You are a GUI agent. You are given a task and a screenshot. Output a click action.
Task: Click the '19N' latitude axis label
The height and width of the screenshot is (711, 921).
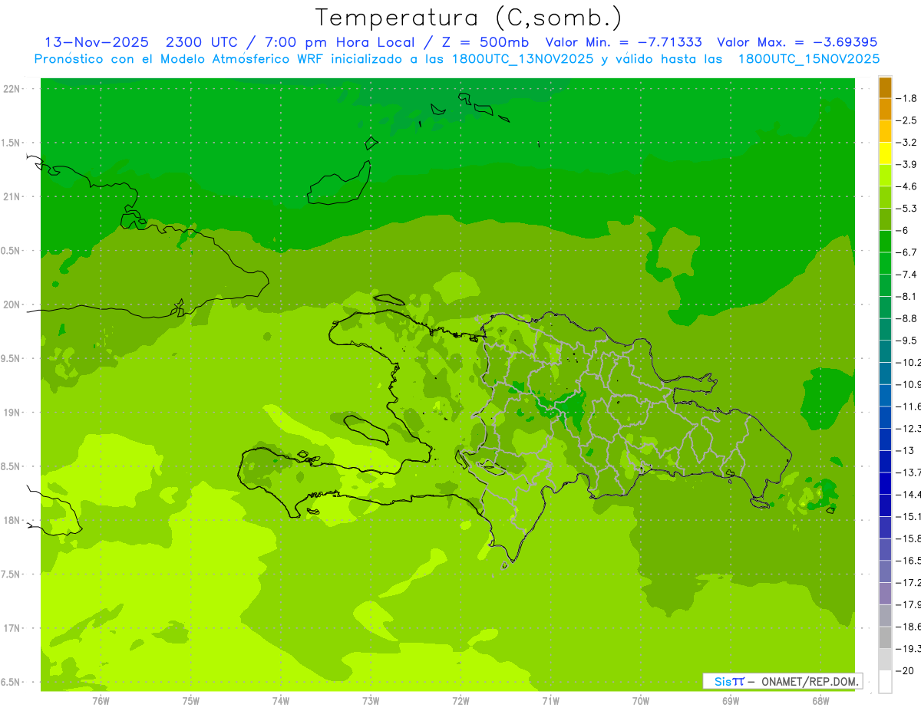(x=13, y=413)
